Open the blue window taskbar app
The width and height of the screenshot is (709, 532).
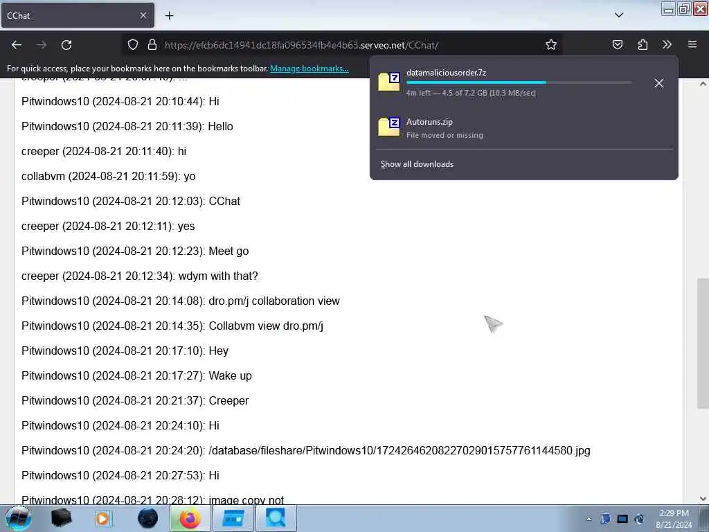(233, 518)
